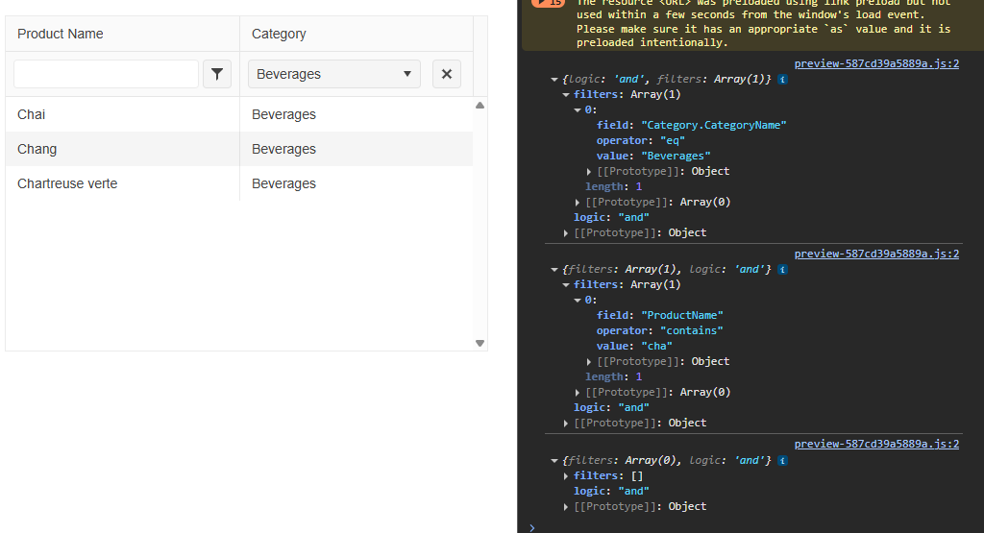
Task: Collapse index 0 holding the ProductName field
Action: coord(578,300)
